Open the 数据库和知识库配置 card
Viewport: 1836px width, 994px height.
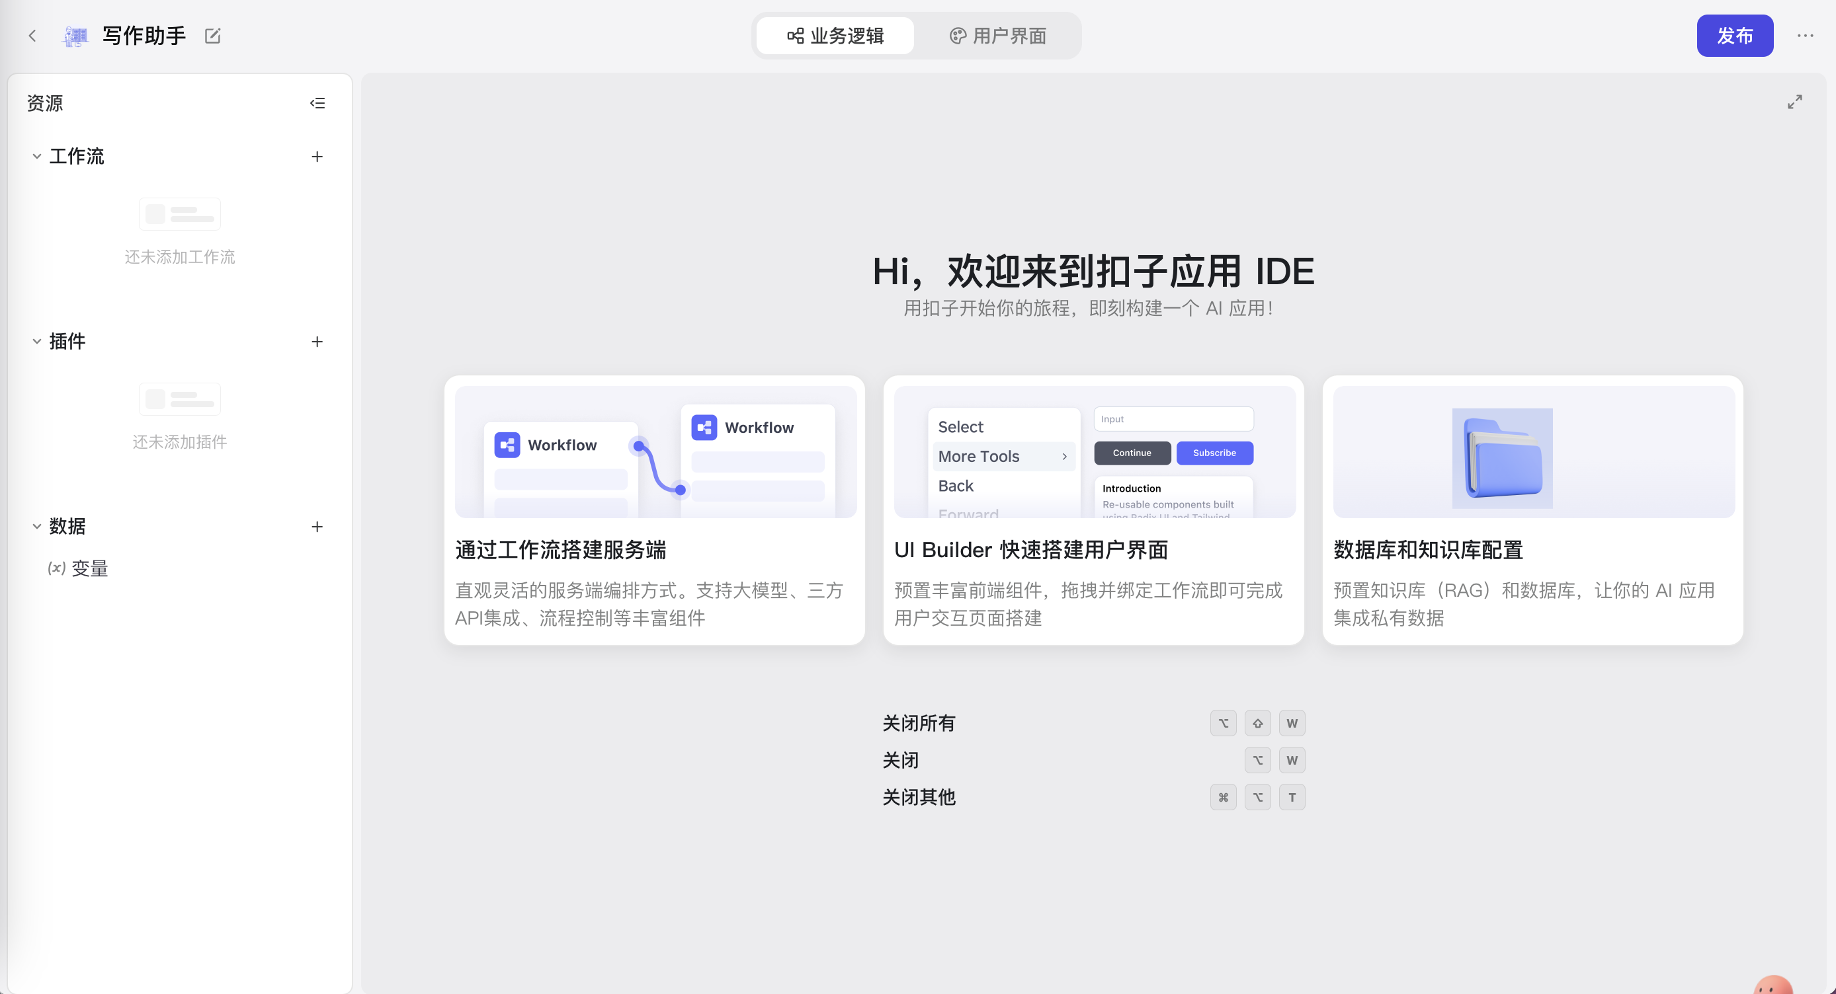click(1532, 510)
